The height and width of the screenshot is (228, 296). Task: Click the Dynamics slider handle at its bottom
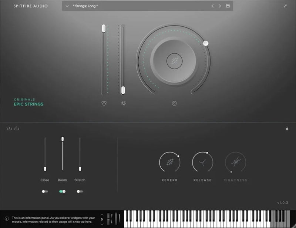pos(123,90)
